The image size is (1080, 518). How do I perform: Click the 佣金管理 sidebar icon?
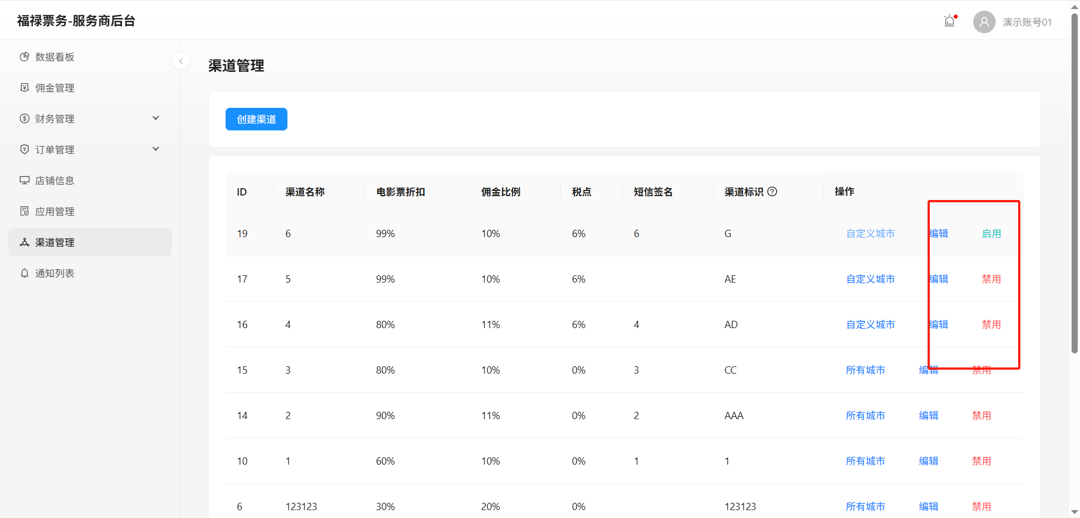[x=24, y=88]
